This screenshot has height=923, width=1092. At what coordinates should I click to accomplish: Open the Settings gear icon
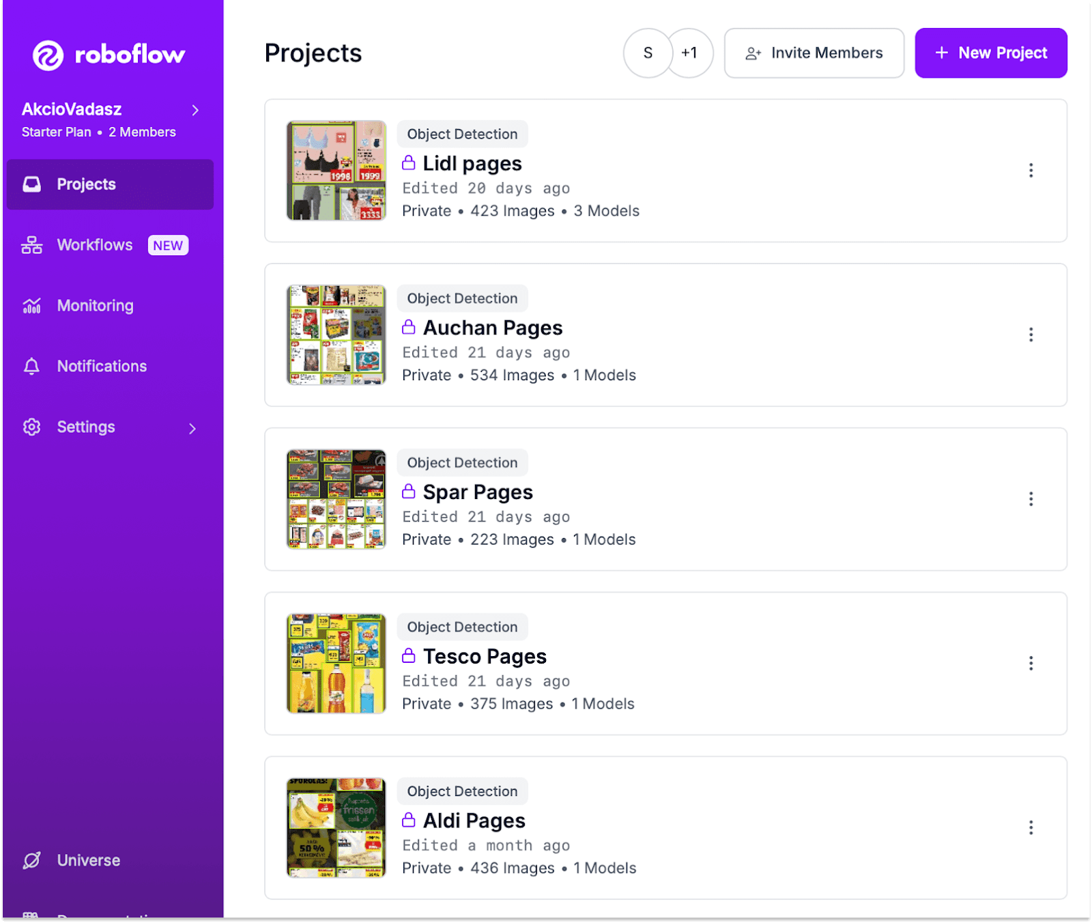click(x=31, y=427)
